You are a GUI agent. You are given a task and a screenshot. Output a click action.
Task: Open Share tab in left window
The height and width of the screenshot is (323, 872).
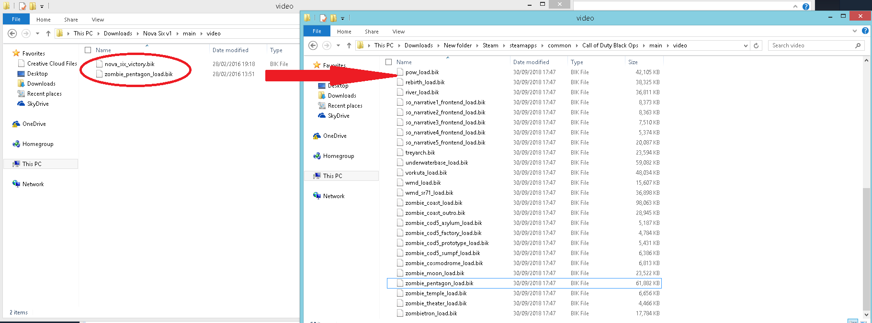click(x=71, y=20)
